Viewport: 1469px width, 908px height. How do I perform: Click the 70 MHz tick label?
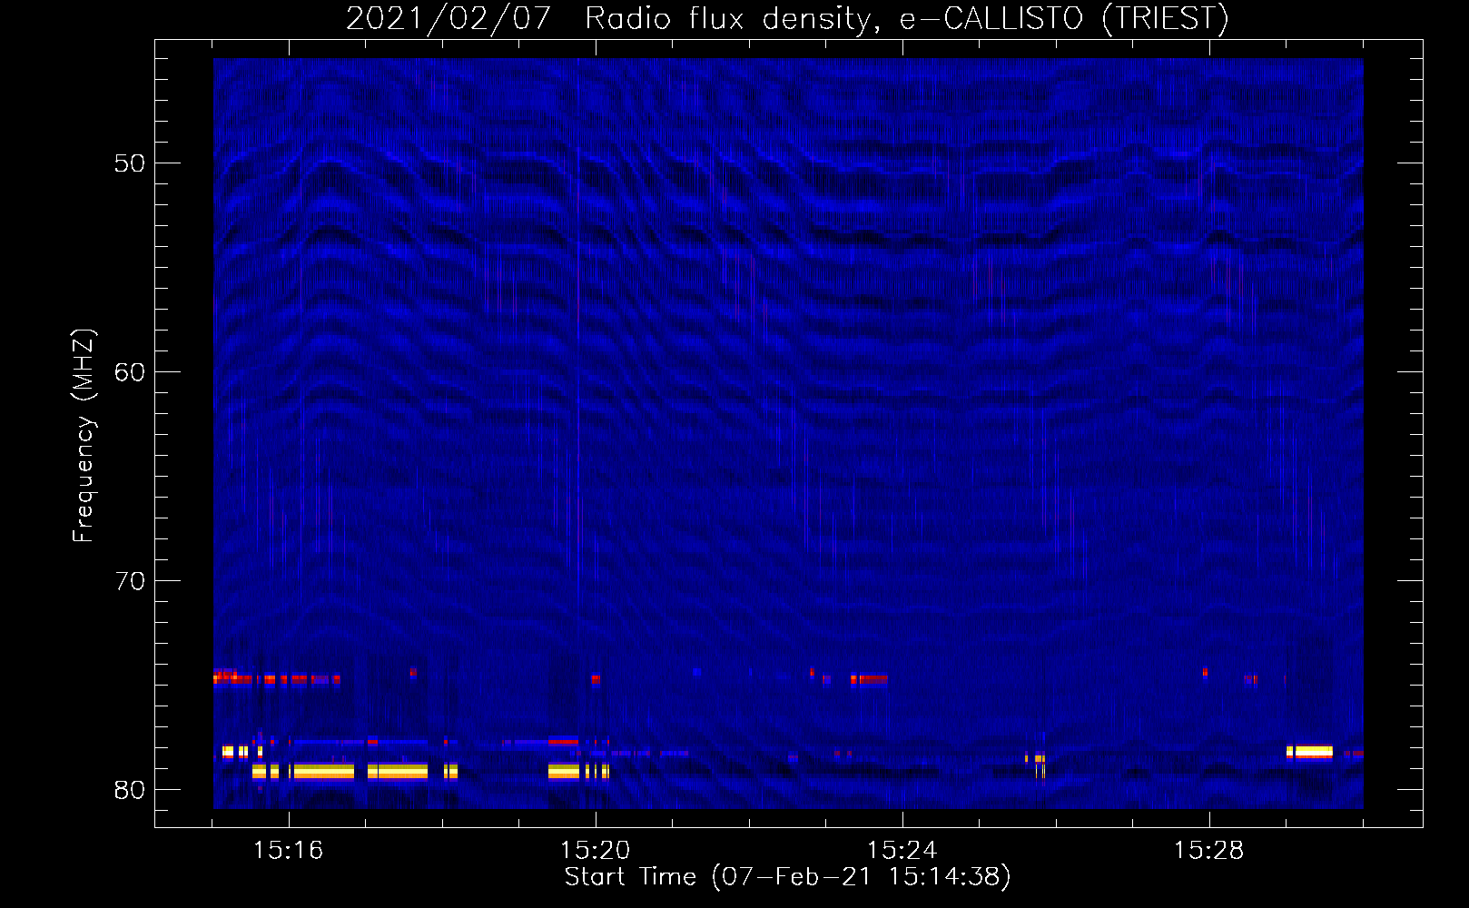coord(130,581)
